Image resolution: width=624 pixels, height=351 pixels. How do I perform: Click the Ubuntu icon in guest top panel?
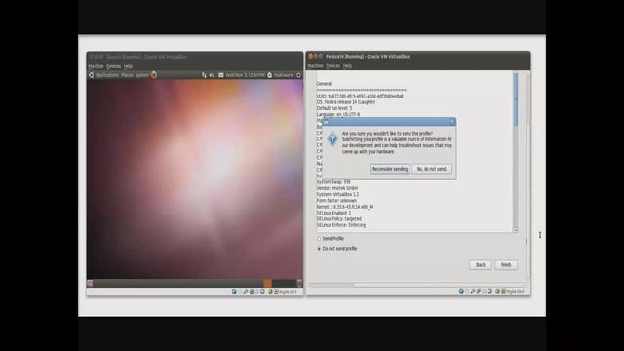click(x=91, y=75)
